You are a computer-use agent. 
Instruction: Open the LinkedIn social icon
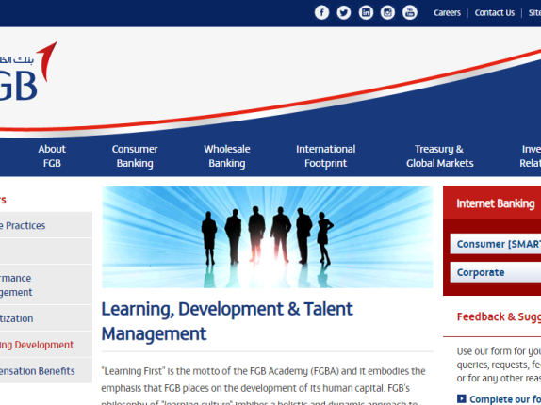366,13
